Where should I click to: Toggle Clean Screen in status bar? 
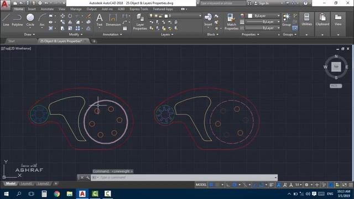point(345,185)
